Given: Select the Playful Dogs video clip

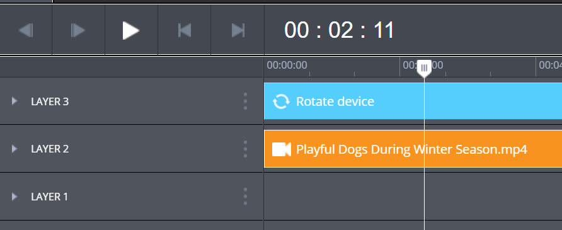Looking at the screenshot, I should tap(413, 149).
